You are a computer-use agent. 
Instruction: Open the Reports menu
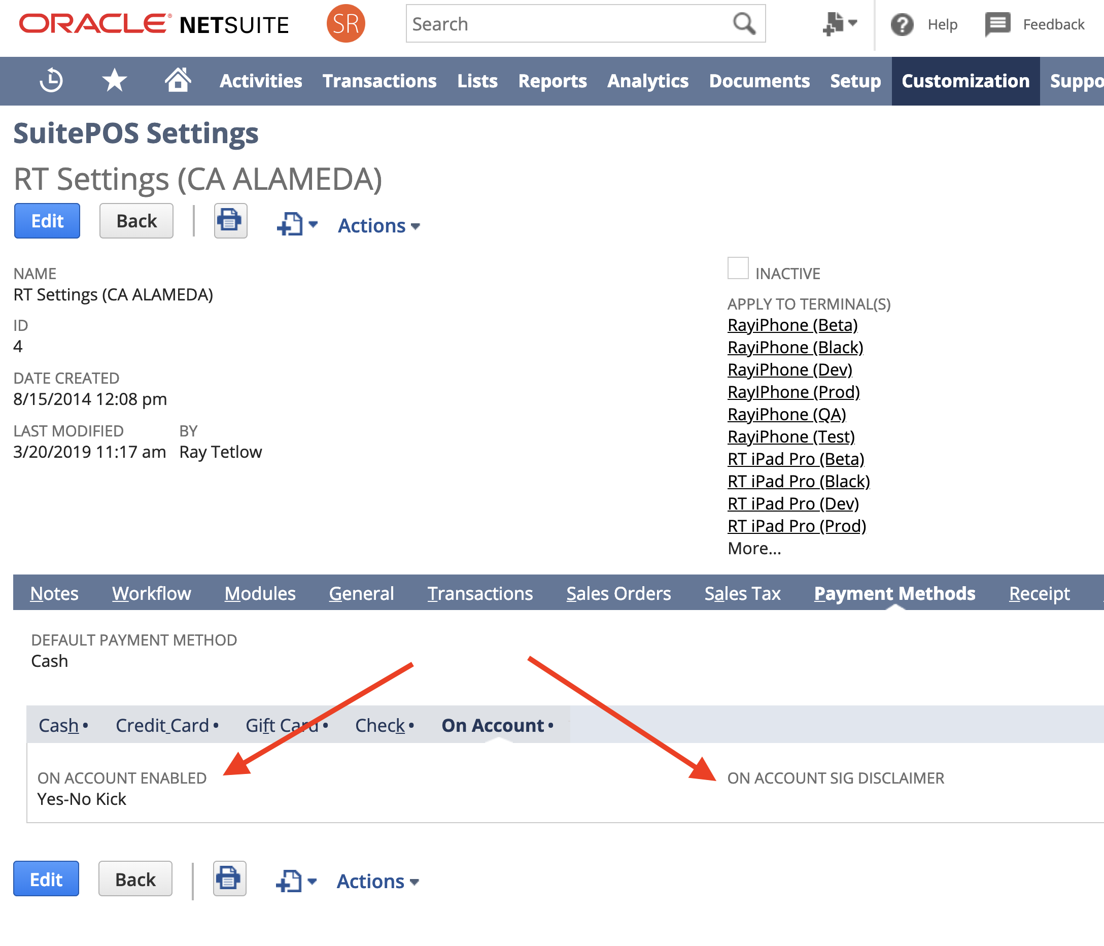[x=552, y=81]
